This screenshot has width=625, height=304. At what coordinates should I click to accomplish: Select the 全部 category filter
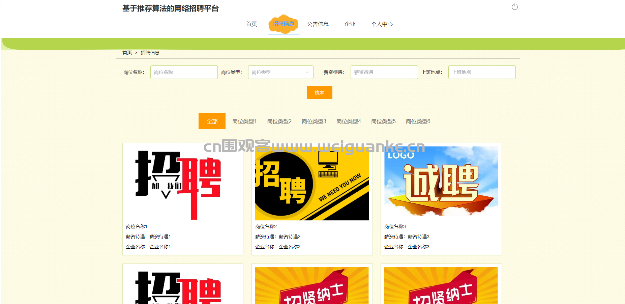pyautogui.click(x=212, y=121)
